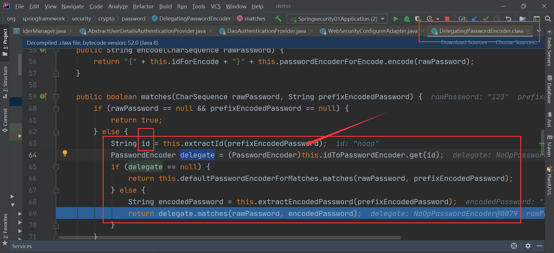The width and height of the screenshot is (554, 253).
Task: Click the password breadcrumb
Action: point(133,18)
